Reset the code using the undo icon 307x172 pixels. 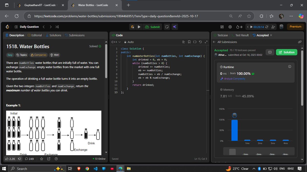coord(201,42)
